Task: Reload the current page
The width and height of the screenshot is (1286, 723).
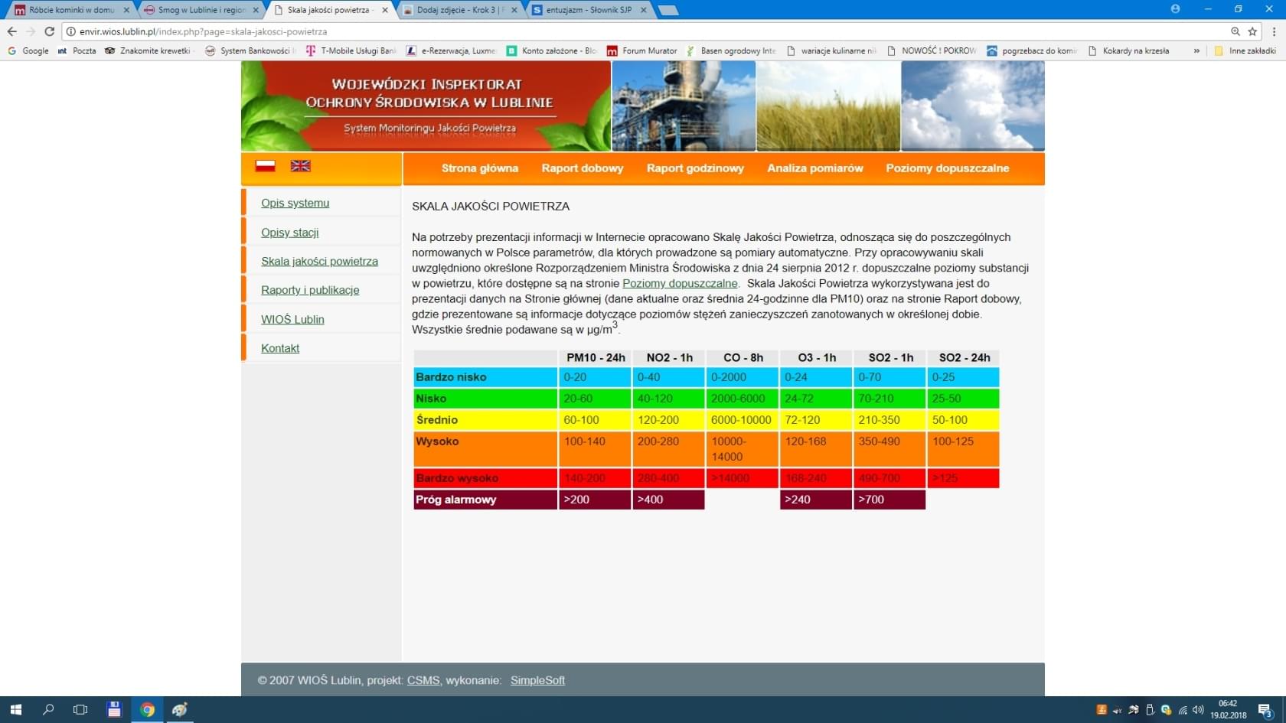Action: click(50, 31)
